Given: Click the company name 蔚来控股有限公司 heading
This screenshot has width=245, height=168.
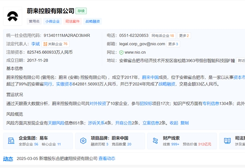Looking at the screenshot, I should (50, 11).
